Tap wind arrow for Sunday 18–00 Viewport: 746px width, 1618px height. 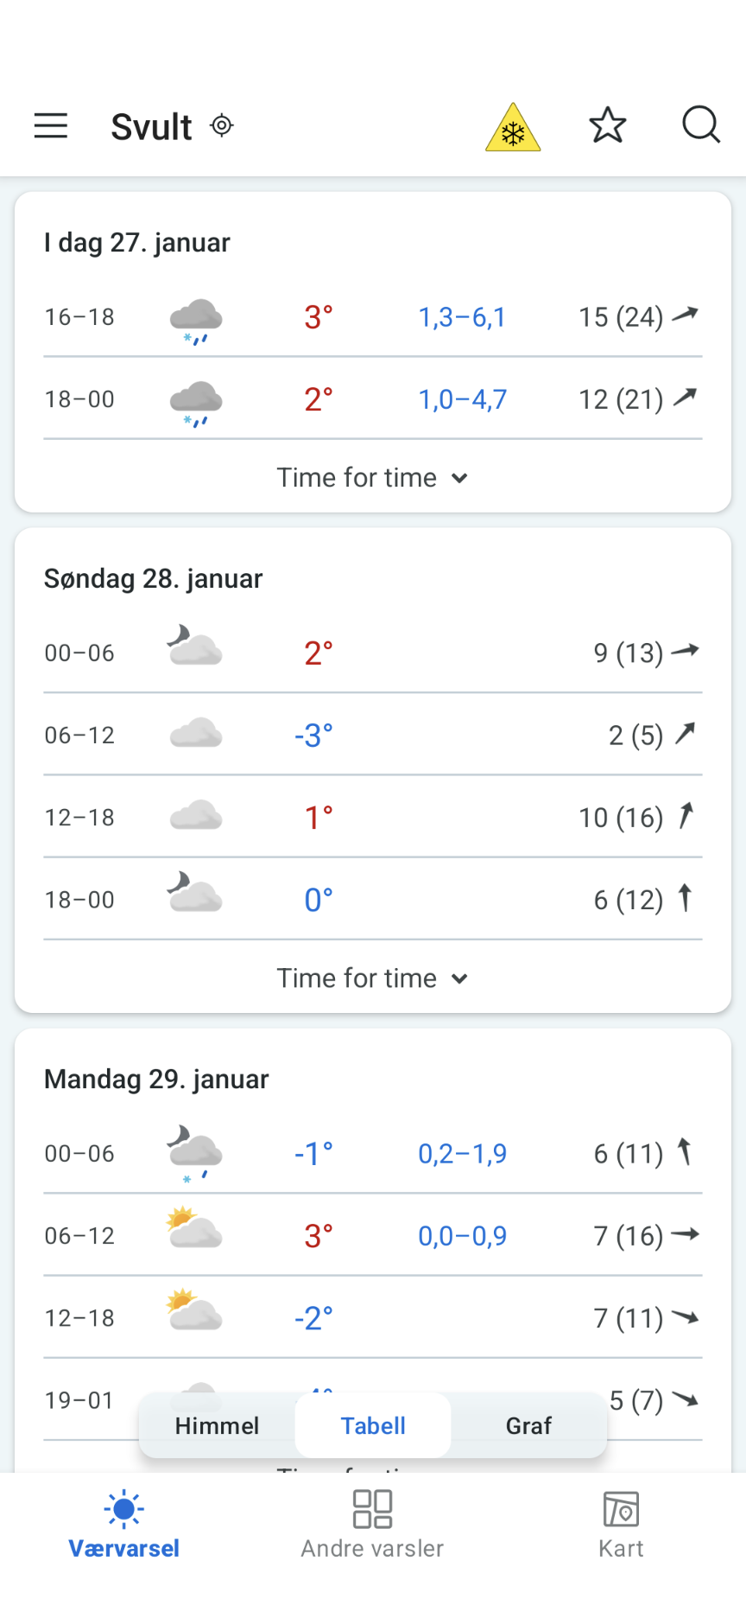[685, 899]
